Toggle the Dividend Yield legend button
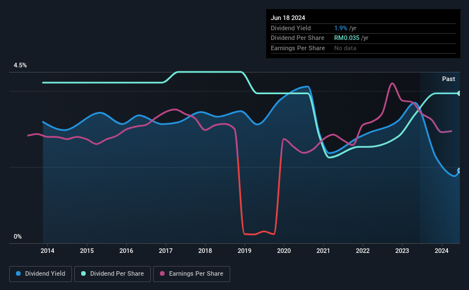The width and height of the screenshot is (469, 290). click(41, 274)
